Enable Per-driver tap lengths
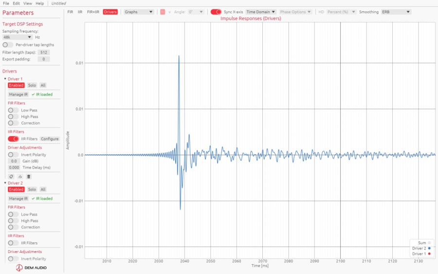This screenshot has width=438, height=274. [x=7, y=45]
